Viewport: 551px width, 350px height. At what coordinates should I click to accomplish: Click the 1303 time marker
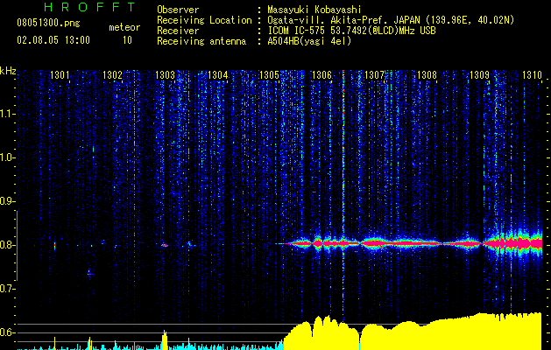[x=166, y=75]
